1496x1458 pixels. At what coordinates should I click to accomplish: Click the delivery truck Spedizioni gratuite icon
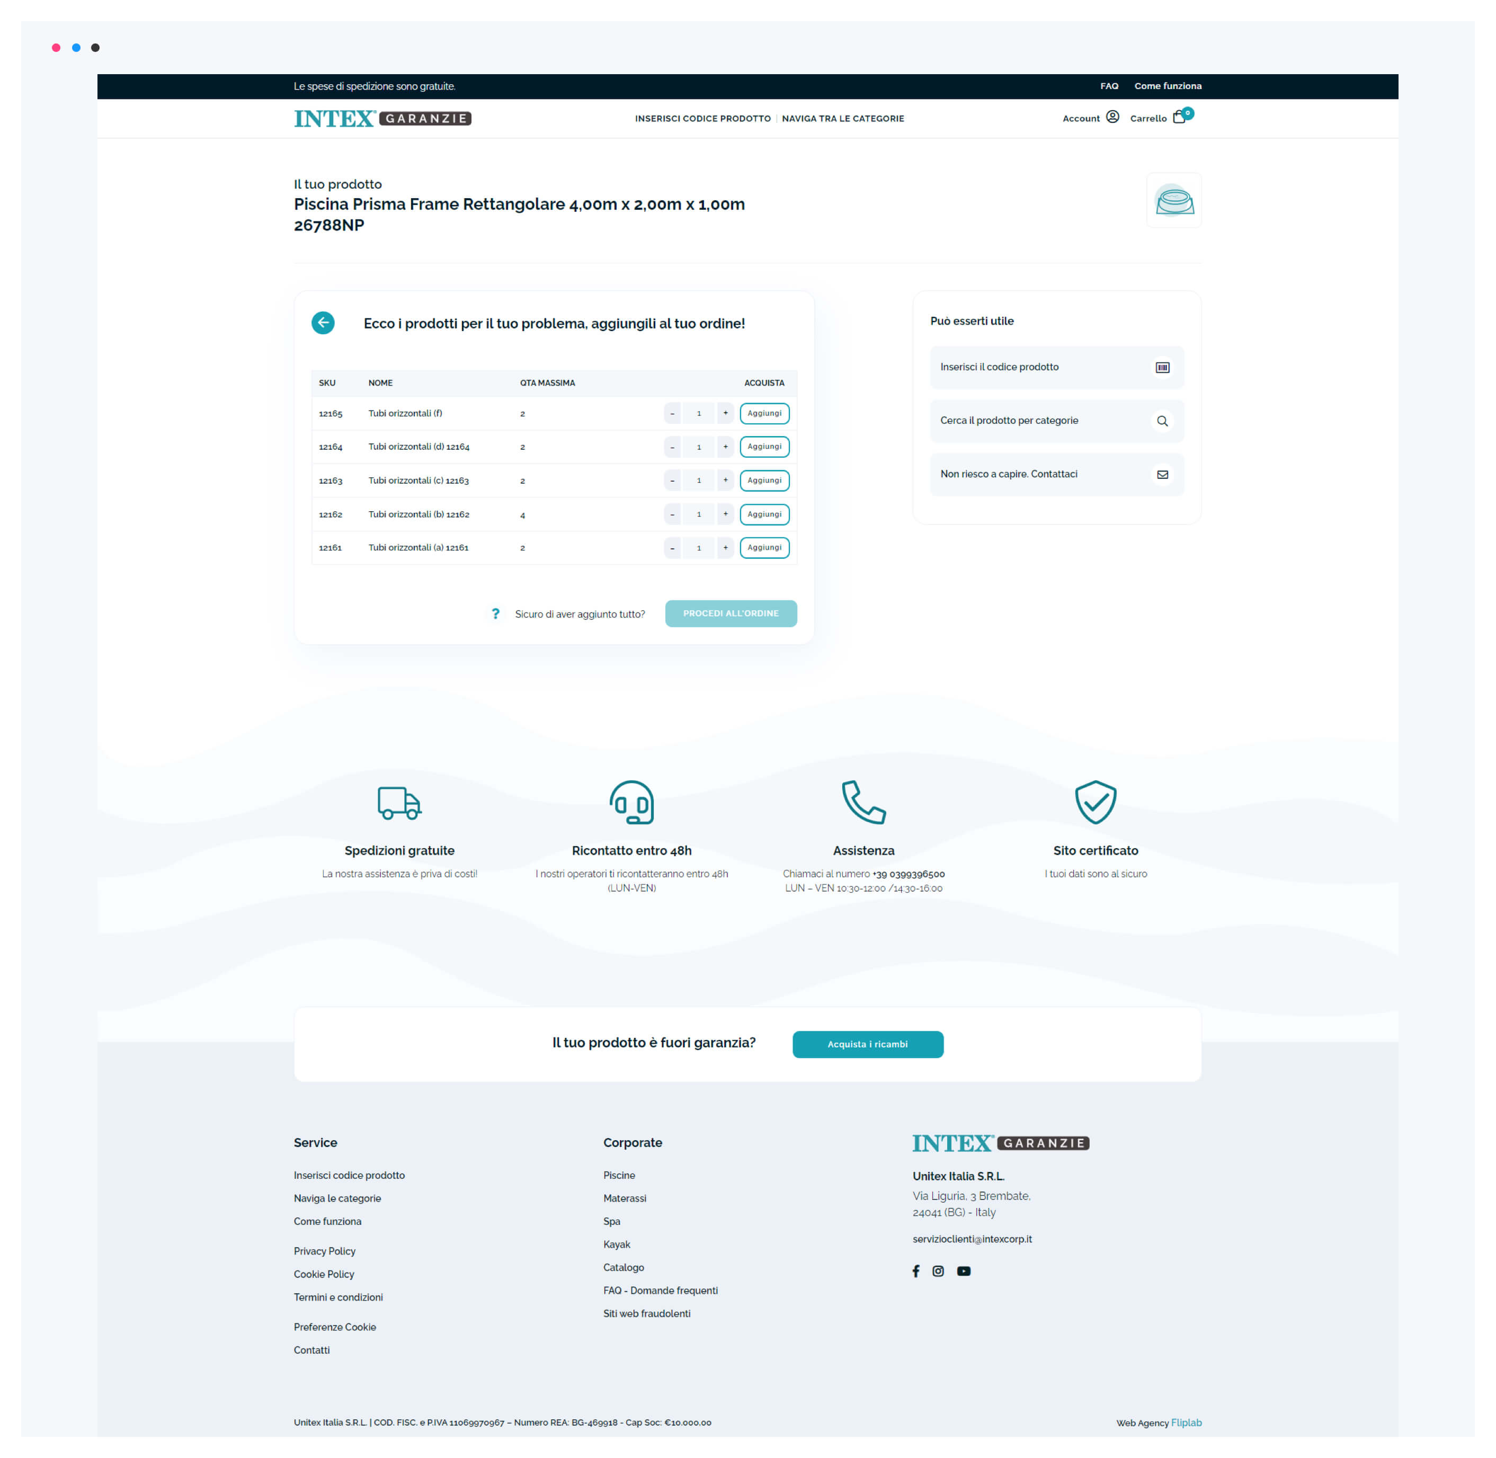[x=399, y=803]
